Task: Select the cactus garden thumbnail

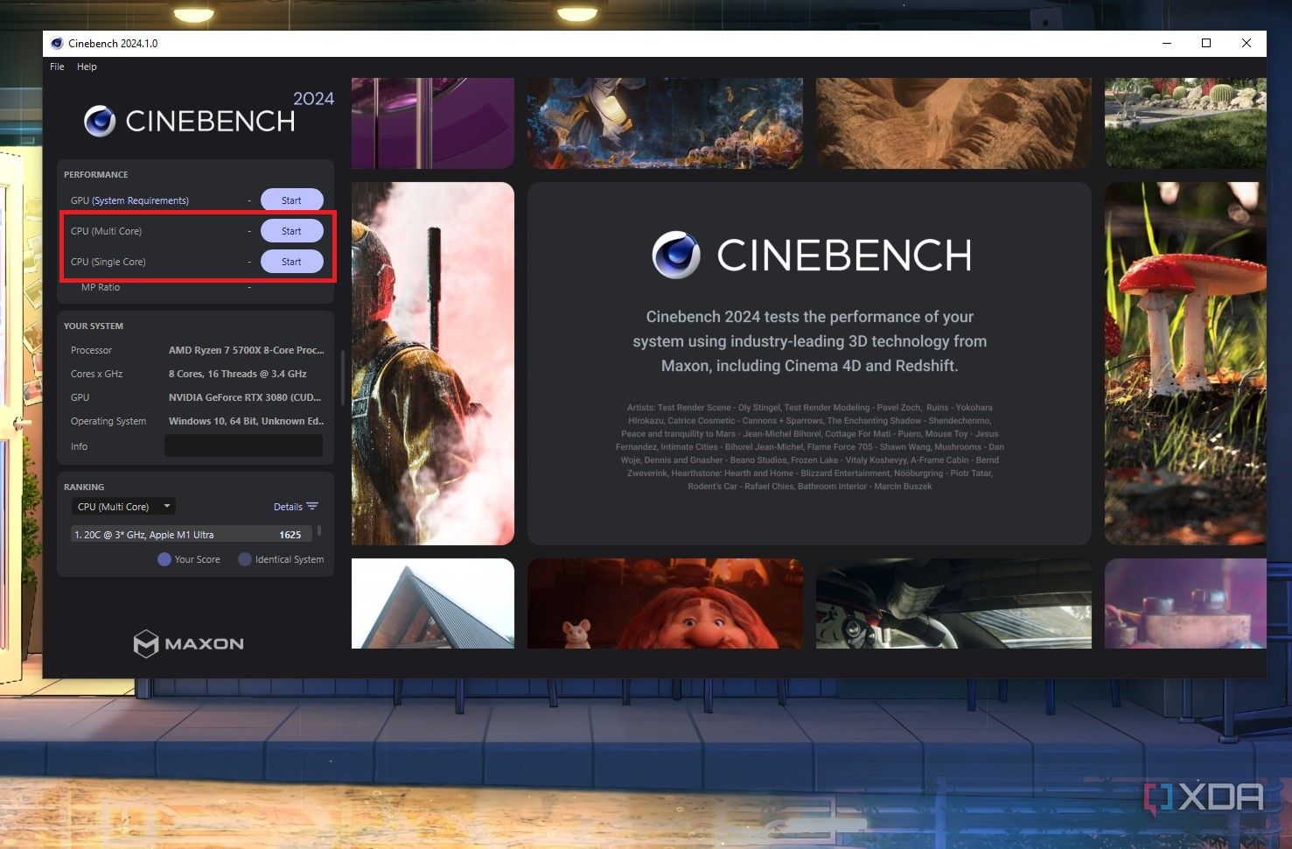Action: point(1185,123)
